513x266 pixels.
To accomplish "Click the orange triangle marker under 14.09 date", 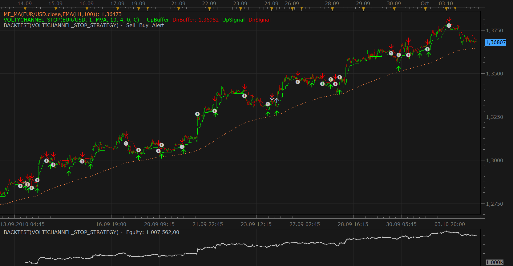I will pos(25,9).
